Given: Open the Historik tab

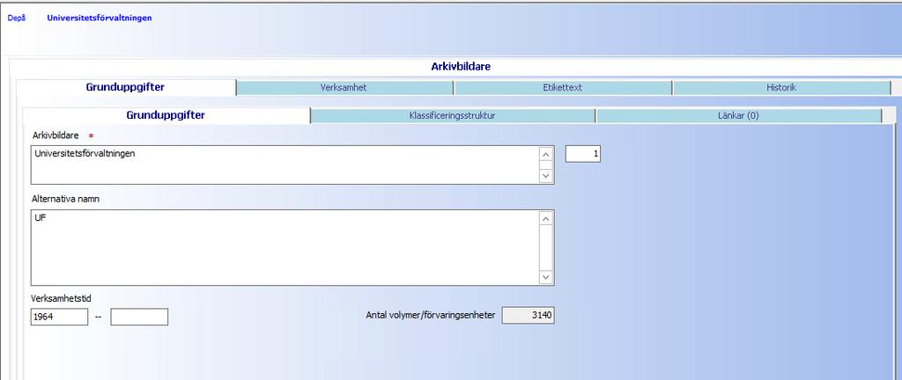Looking at the screenshot, I should point(781,88).
